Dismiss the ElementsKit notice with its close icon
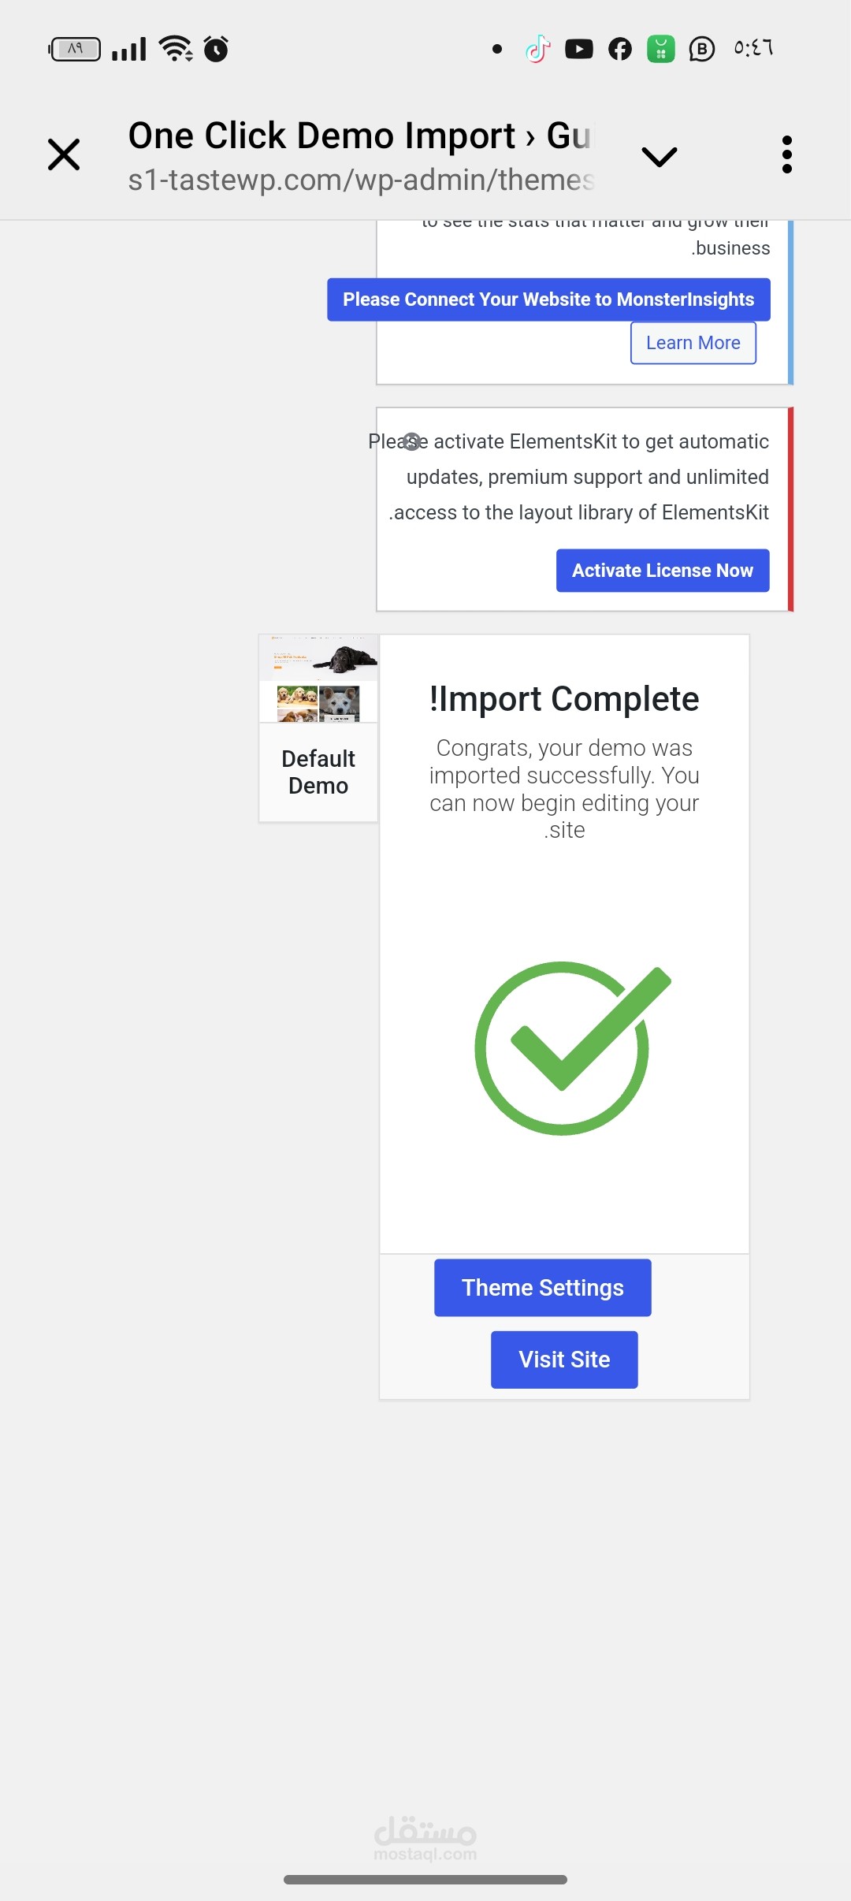This screenshot has width=851, height=1901. click(411, 441)
